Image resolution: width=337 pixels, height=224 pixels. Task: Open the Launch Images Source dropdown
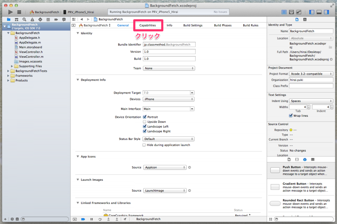pyautogui.click(x=165, y=191)
